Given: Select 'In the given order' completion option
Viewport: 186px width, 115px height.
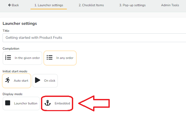Looking at the screenshot, I should (22, 58).
